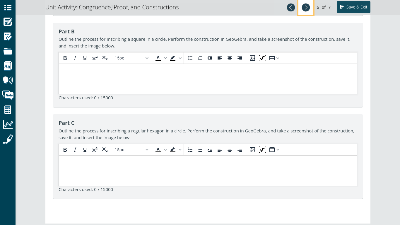Insert table in Part B editor
The width and height of the screenshot is (400, 225).
point(272,58)
